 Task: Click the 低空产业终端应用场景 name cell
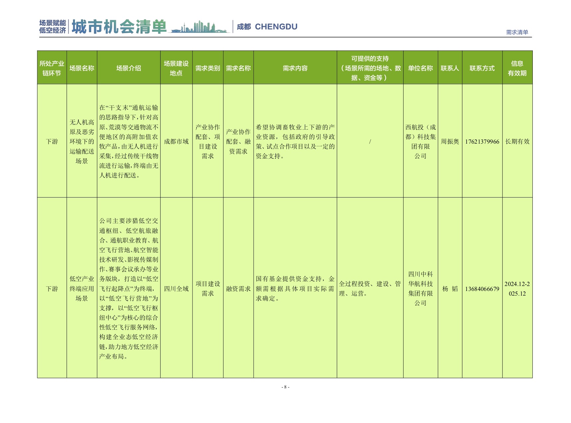point(82,289)
